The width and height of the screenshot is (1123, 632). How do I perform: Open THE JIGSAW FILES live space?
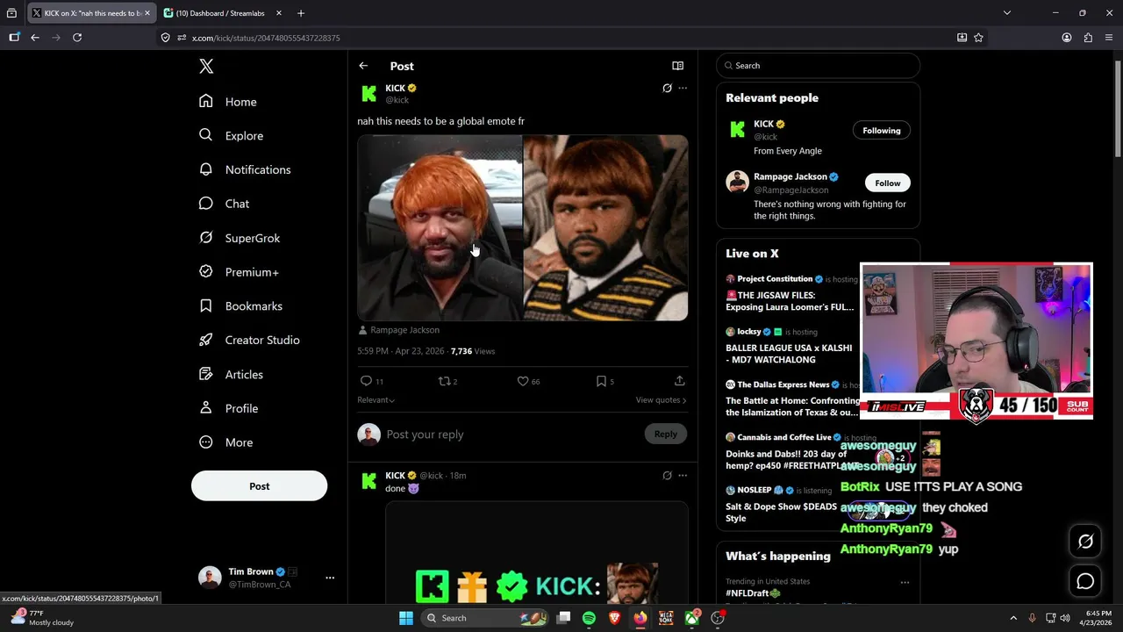point(790,301)
